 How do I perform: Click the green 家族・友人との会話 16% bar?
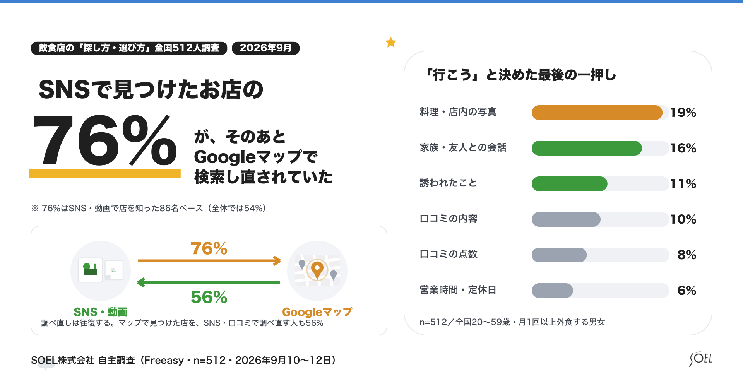(587, 148)
